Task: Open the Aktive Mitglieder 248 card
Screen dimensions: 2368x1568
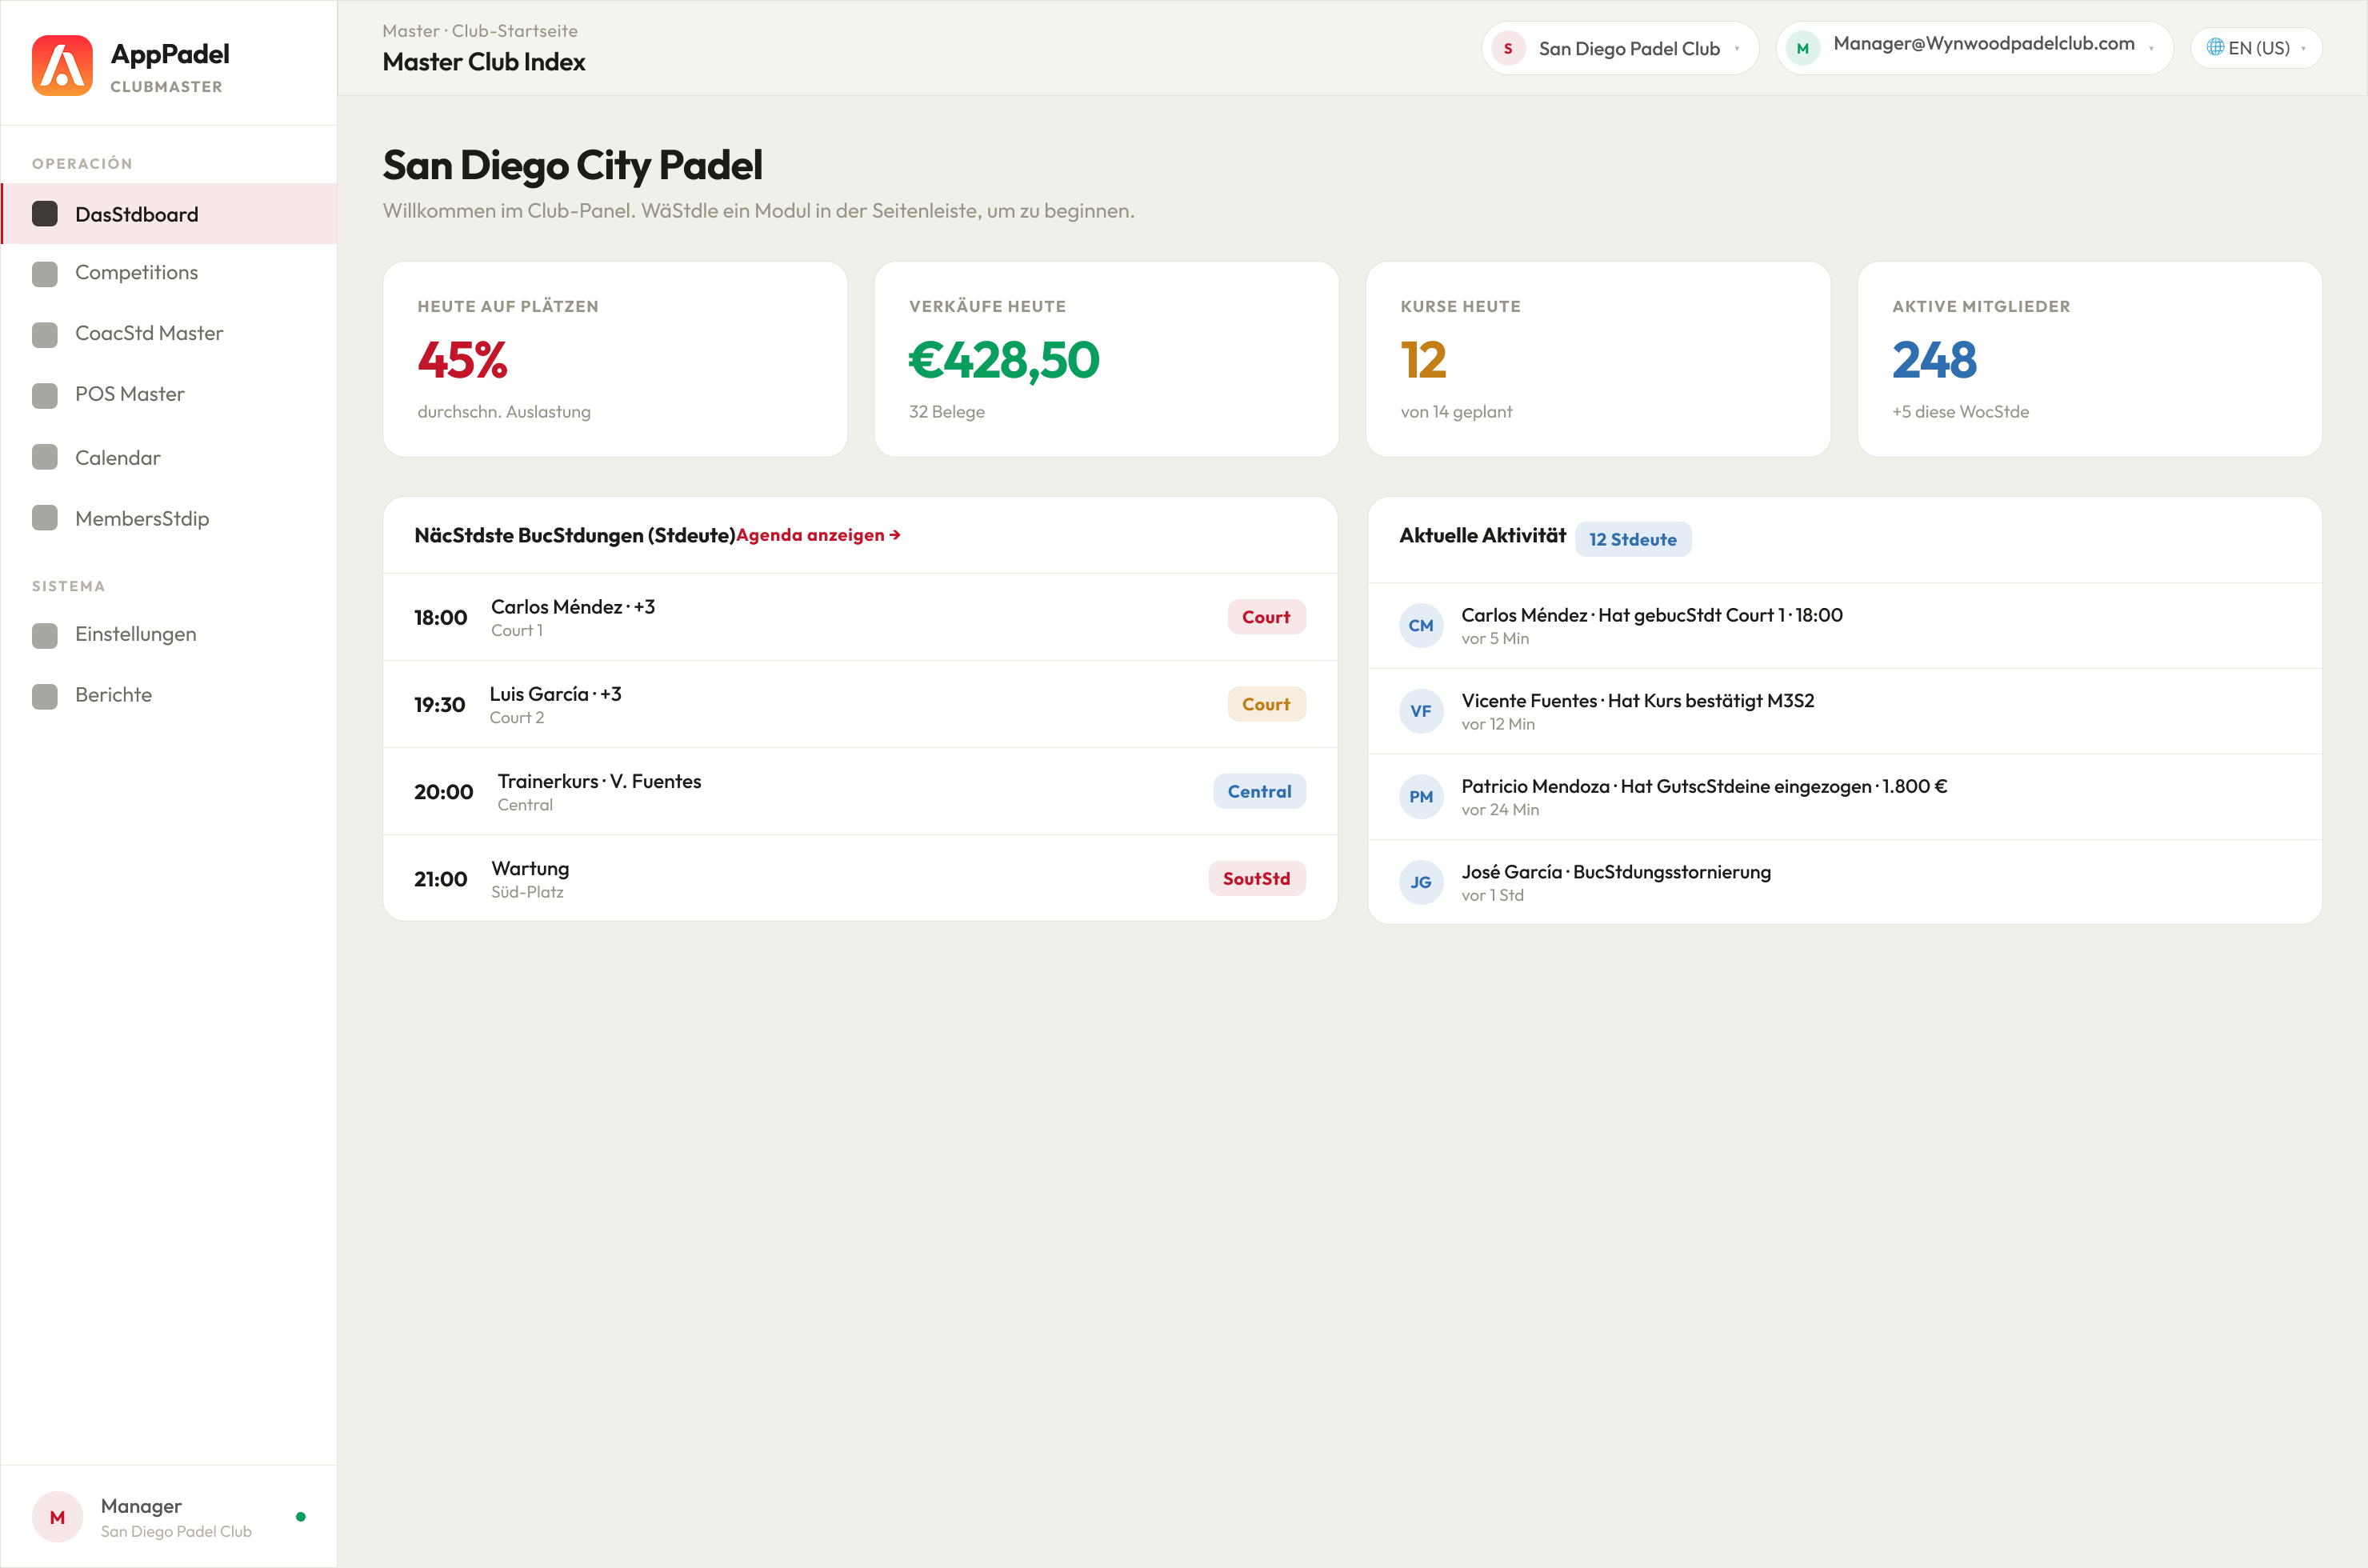Action: click(2089, 359)
